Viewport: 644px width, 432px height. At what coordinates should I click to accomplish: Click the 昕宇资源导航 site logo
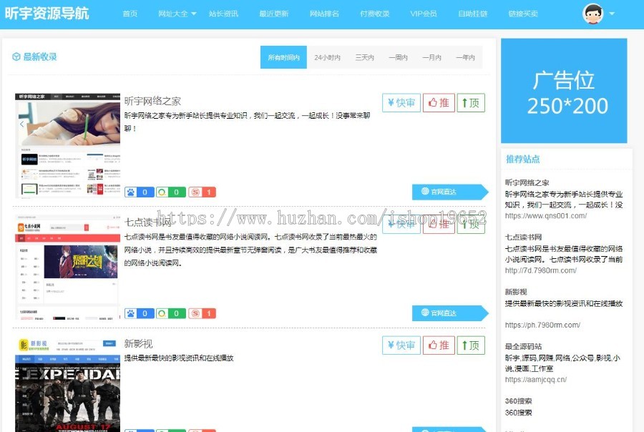47,13
